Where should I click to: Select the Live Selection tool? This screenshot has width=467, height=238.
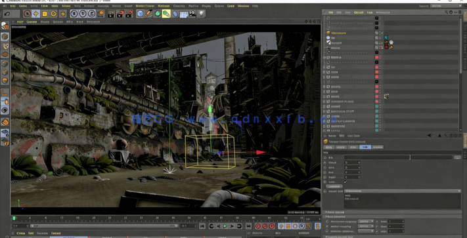click(27, 14)
